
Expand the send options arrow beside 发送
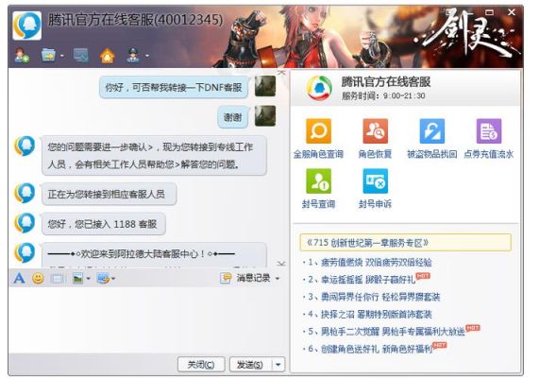pyautogui.click(x=278, y=364)
